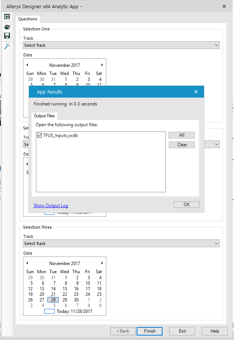The image size is (234, 340).
Task: Click November 2017 title in Selection Three calendar
Action: (x=65, y=263)
